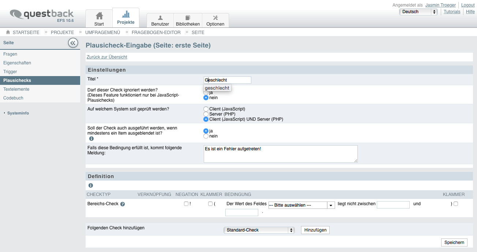The height and width of the screenshot is (252, 477).
Task: Select 'nein' for check may be ignored
Action: click(x=206, y=98)
